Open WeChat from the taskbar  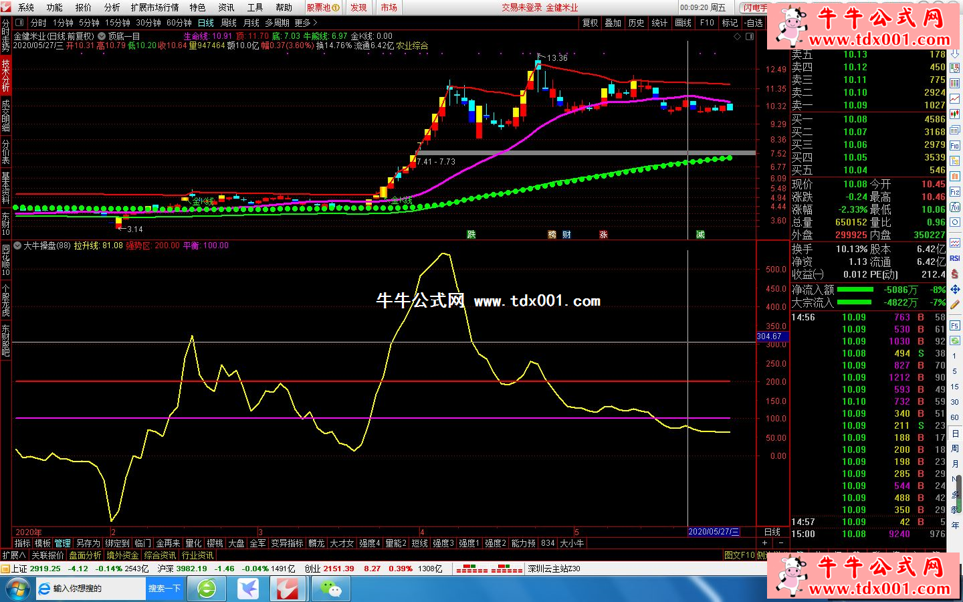330,589
